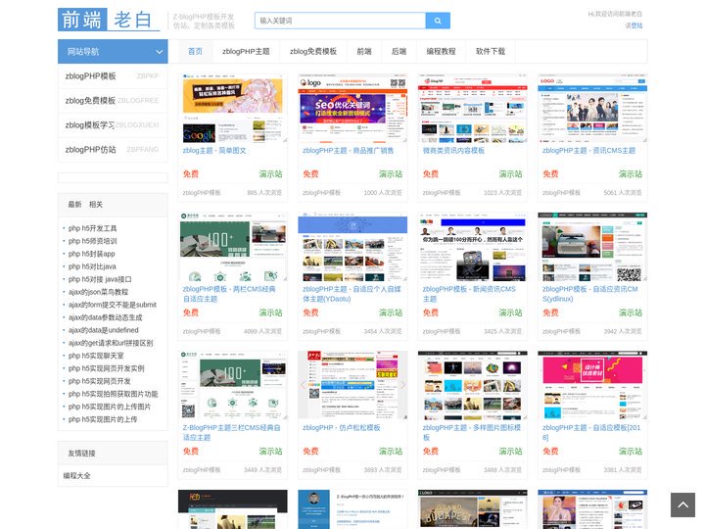Image resolution: width=705 pixels, height=529 pixels.
Task: Click the blue search magnifier button
Action: tap(438, 21)
